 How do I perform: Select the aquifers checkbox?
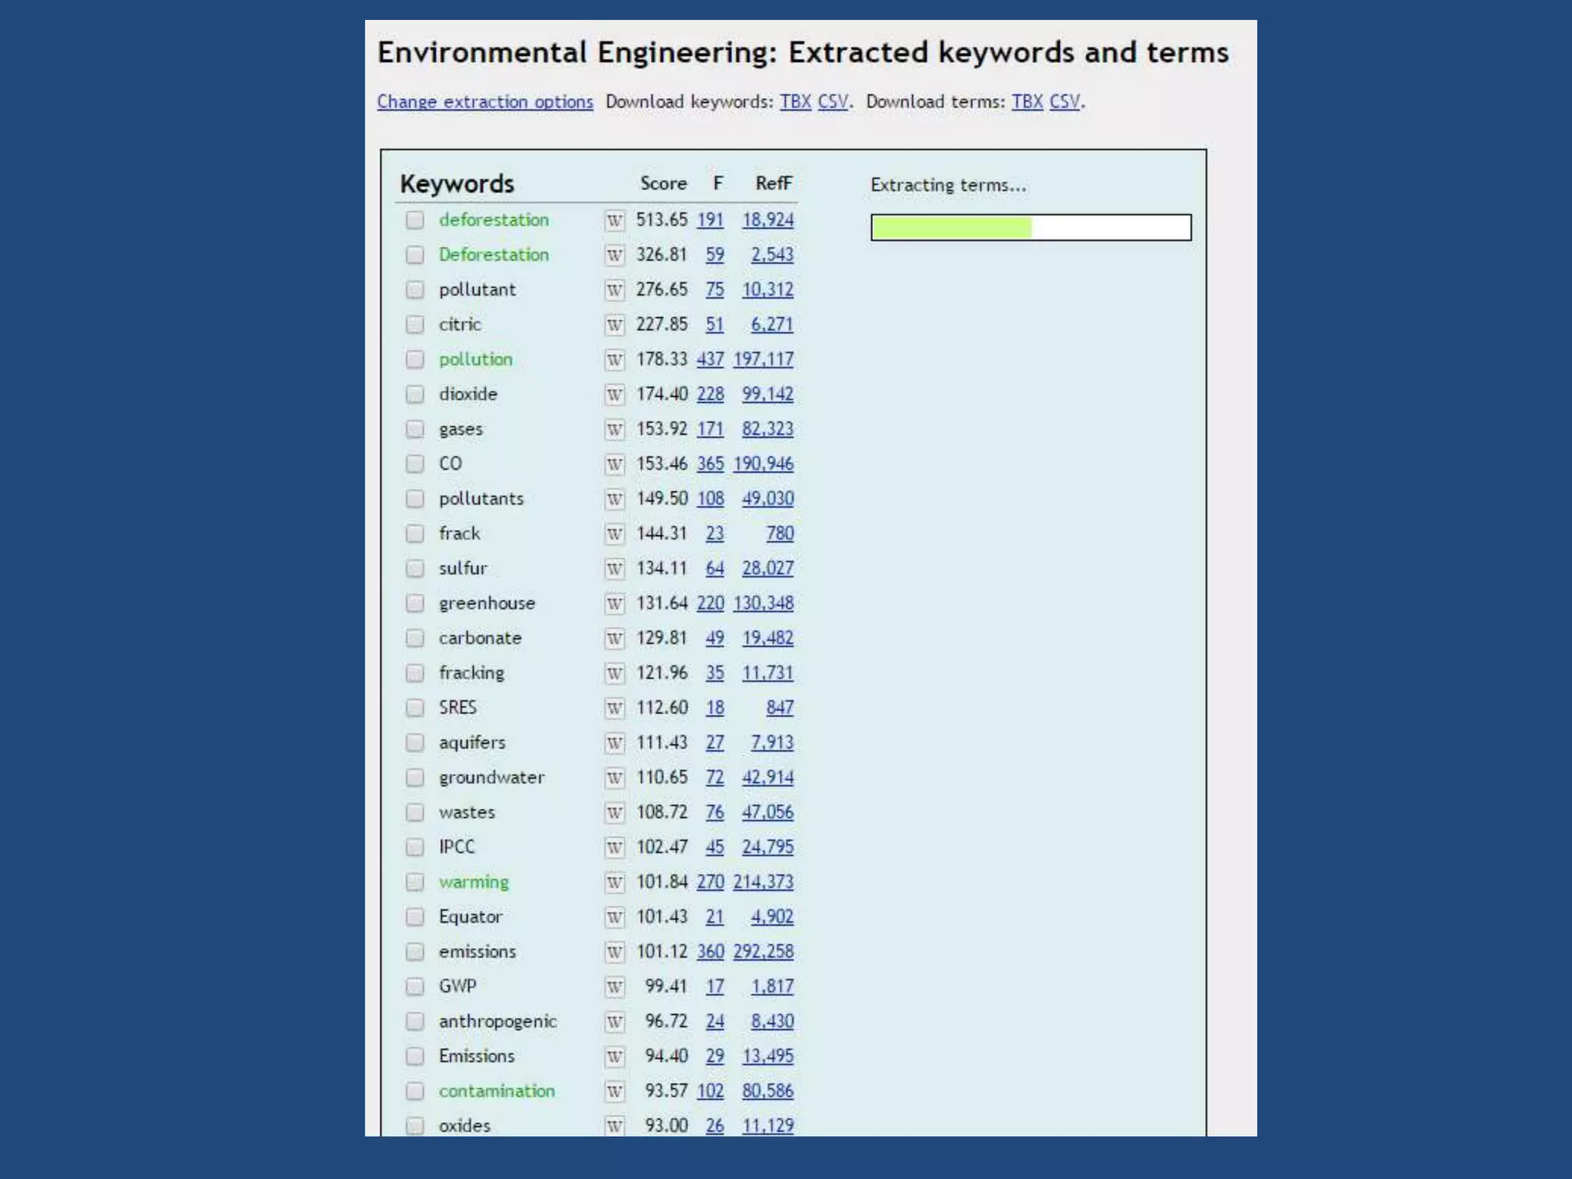414,742
